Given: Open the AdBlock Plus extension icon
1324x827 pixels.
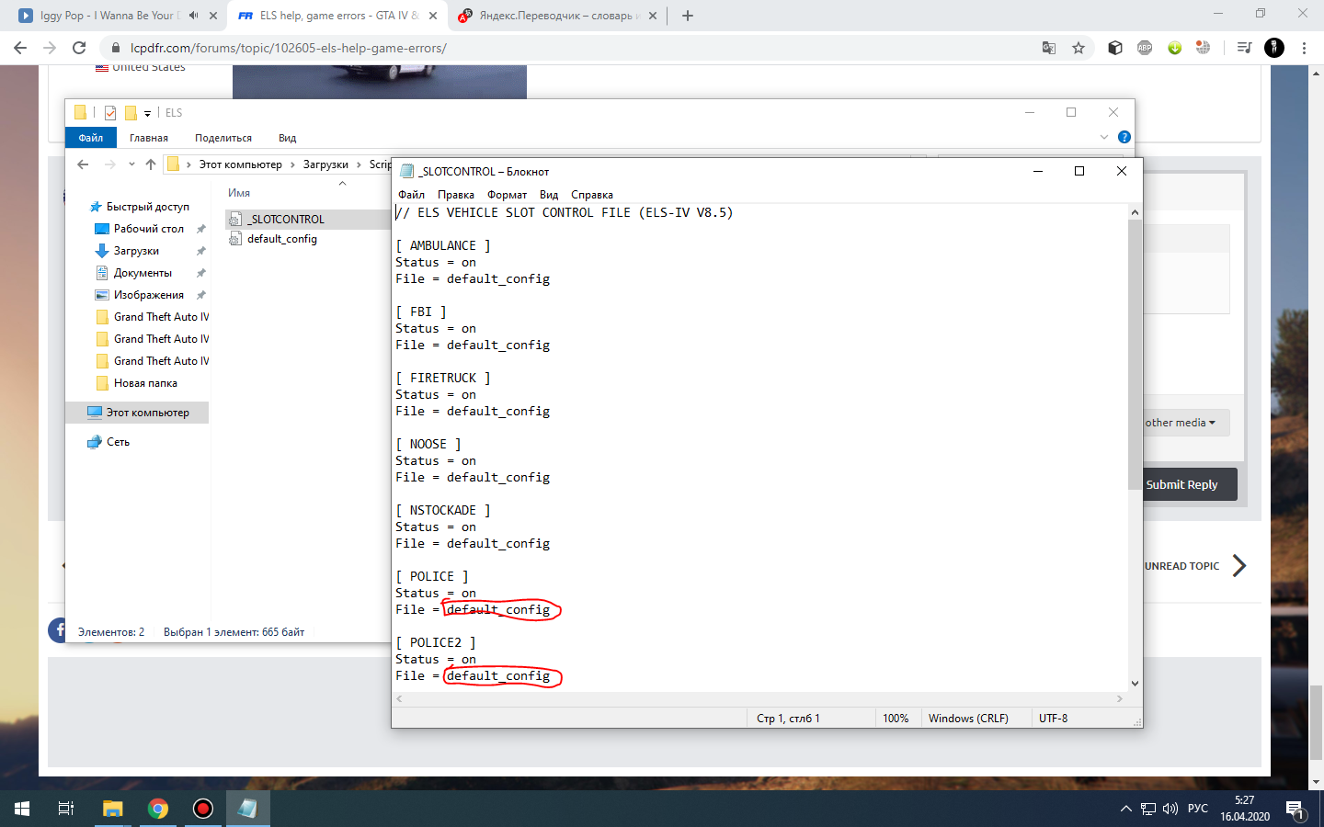Looking at the screenshot, I should (1145, 48).
